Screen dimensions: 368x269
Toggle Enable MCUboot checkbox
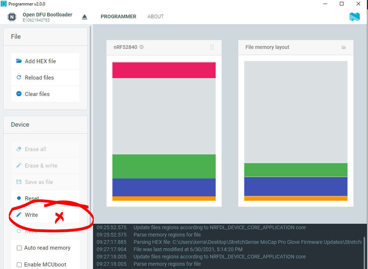coord(19,265)
